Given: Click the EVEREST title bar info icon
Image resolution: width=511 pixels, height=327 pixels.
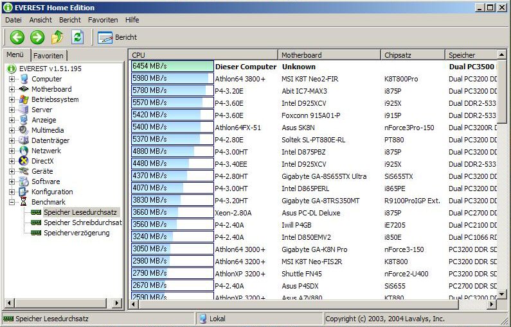Looking at the screenshot, I should tap(8, 8).
